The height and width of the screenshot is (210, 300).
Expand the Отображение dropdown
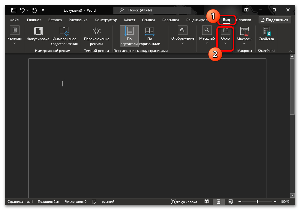[182, 35]
